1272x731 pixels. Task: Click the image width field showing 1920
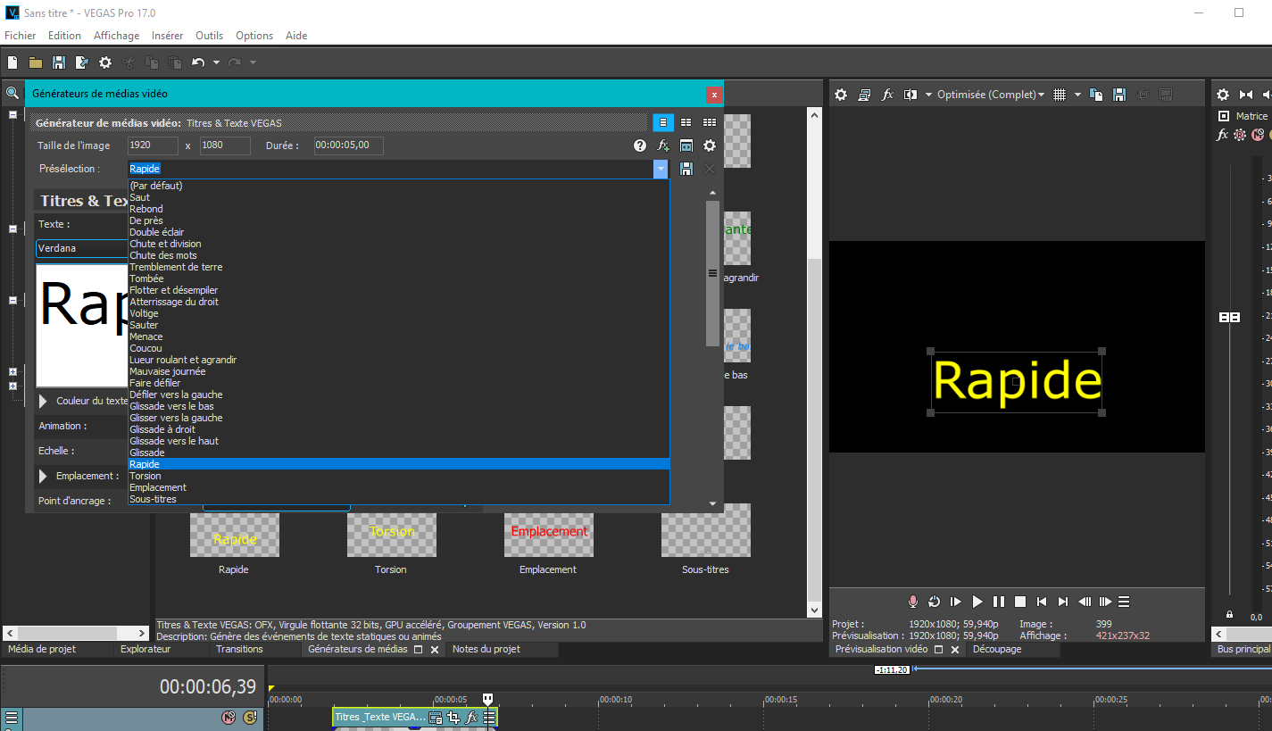153,145
